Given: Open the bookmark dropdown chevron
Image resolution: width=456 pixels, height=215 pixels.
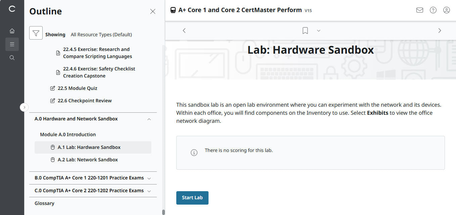Looking at the screenshot, I should 318,31.
